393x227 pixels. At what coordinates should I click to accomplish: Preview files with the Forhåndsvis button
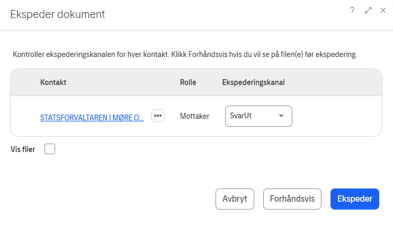(292, 199)
